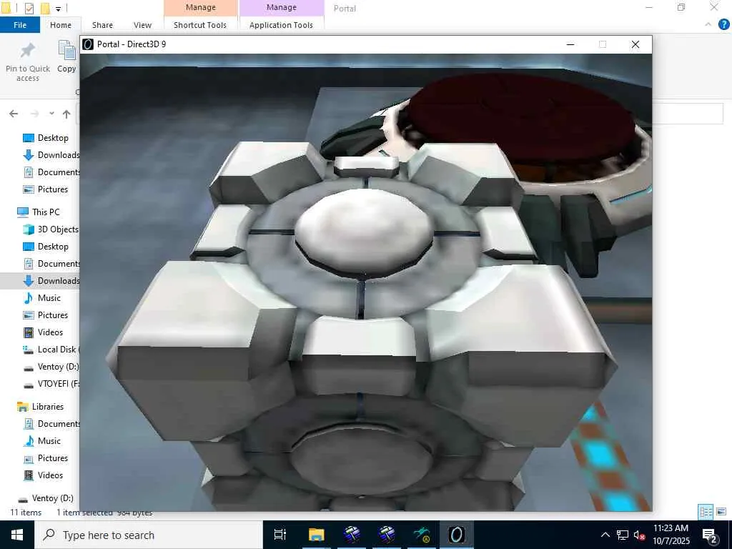Collapse the Explorer ribbon chevron
The image size is (732, 549).
tap(708, 24)
